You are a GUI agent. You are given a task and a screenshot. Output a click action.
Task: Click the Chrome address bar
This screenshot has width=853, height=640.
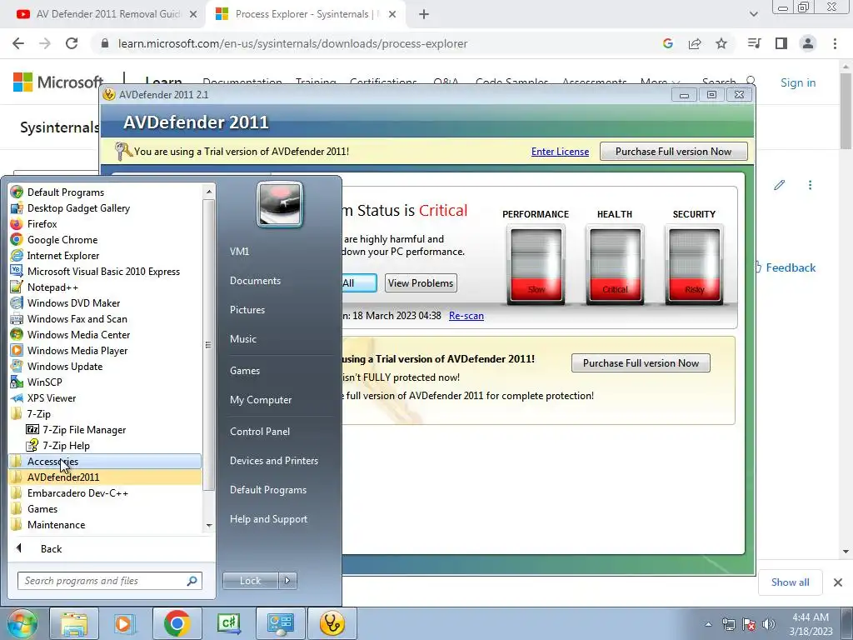376,43
